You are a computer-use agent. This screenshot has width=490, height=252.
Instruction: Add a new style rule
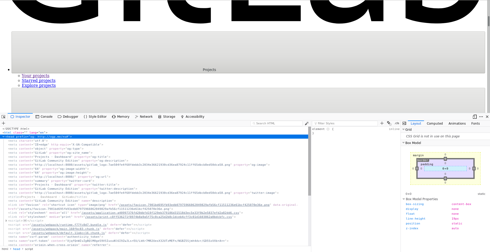382,123
